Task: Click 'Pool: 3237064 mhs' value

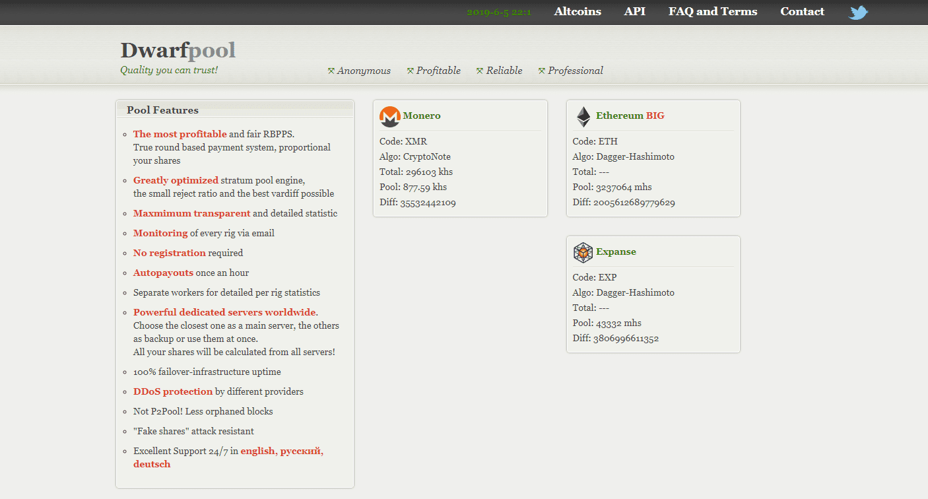Action: tap(613, 187)
